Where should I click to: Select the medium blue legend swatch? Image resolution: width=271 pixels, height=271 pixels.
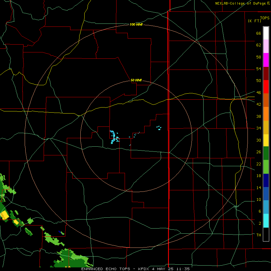(266, 194)
